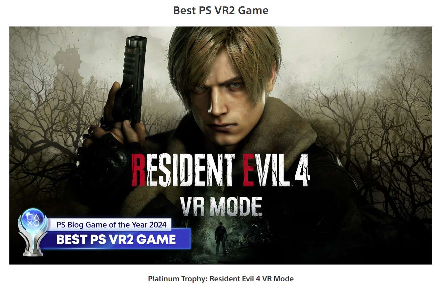Click the small standing figure silhouette
This screenshot has height=289, width=447.
point(221,239)
